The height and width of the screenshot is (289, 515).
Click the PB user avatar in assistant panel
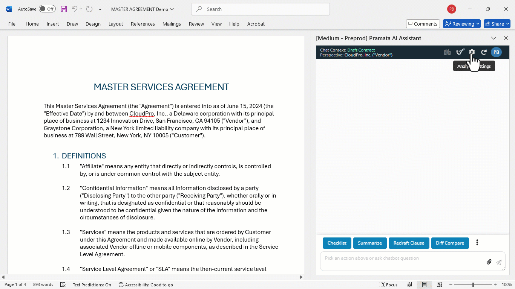coord(496,52)
